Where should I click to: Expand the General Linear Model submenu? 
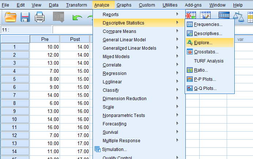click(x=124, y=40)
